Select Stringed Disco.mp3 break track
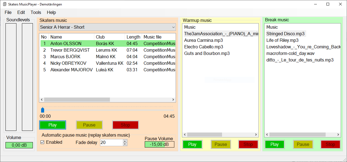Viewport: 347px width, 162px height. [x=285, y=34]
